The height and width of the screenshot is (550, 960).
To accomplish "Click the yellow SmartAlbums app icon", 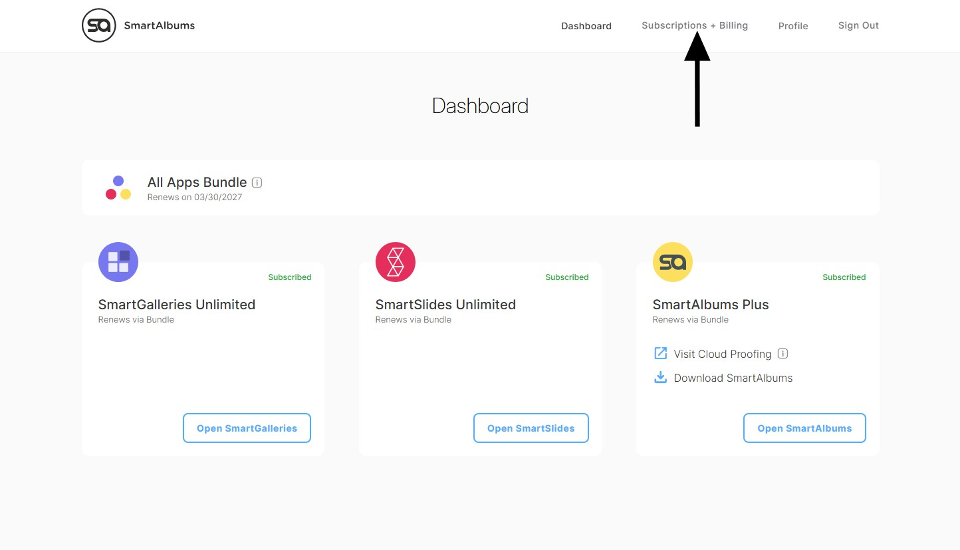I will tap(673, 262).
